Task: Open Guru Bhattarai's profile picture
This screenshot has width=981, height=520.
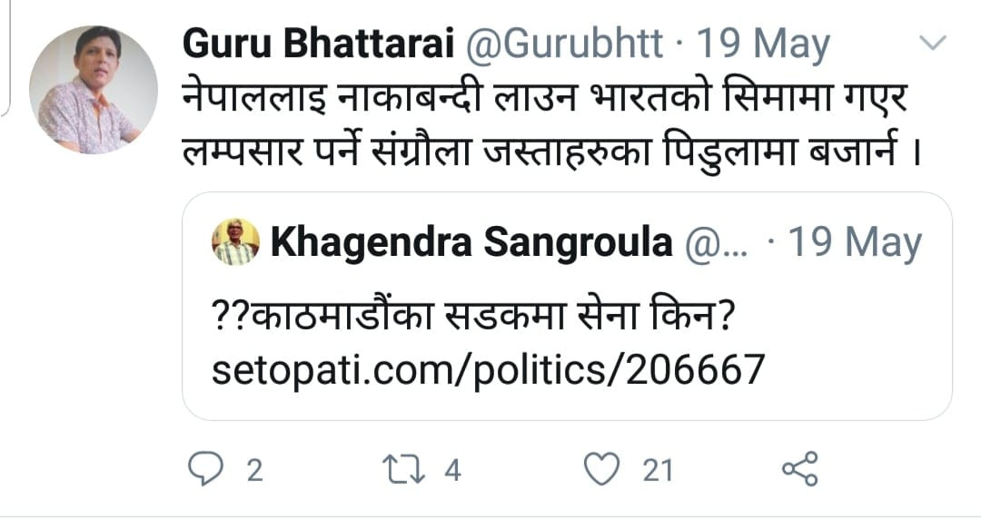Action: pyautogui.click(x=94, y=90)
